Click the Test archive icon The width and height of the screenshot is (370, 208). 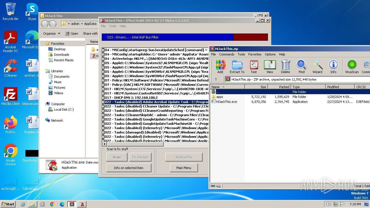coord(254,67)
